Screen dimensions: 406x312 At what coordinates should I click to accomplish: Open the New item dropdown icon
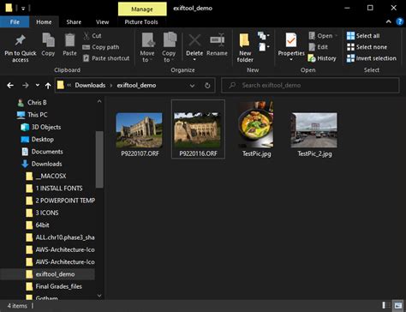click(x=264, y=36)
